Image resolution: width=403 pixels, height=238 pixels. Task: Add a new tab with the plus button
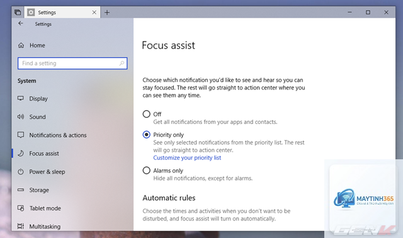[107, 13]
